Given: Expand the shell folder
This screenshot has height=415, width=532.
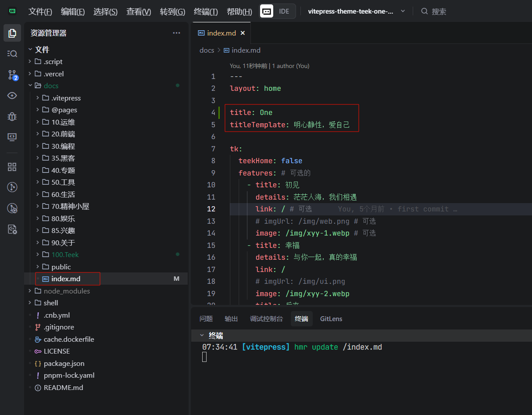Looking at the screenshot, I should [106, 303].
